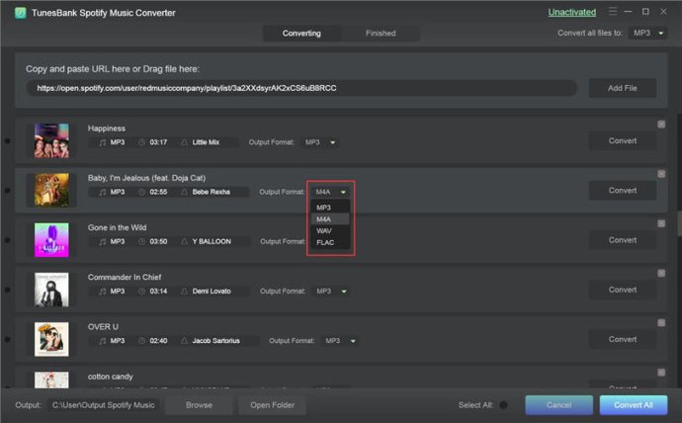The height and width of the screenshot is (423, 682).
Task: Click the Unactivated link
Action: tap(572, 12)
